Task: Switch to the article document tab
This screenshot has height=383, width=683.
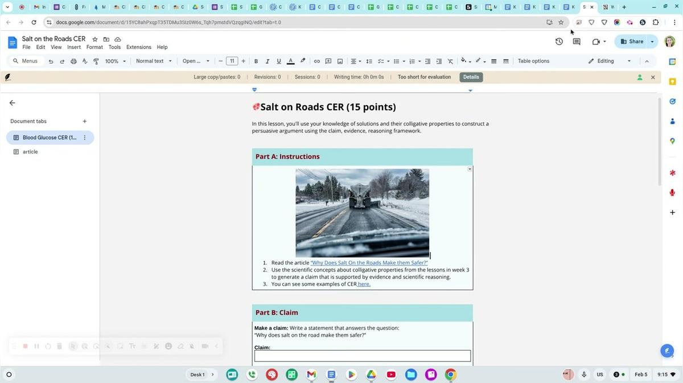Action: (x=30, y=152)
